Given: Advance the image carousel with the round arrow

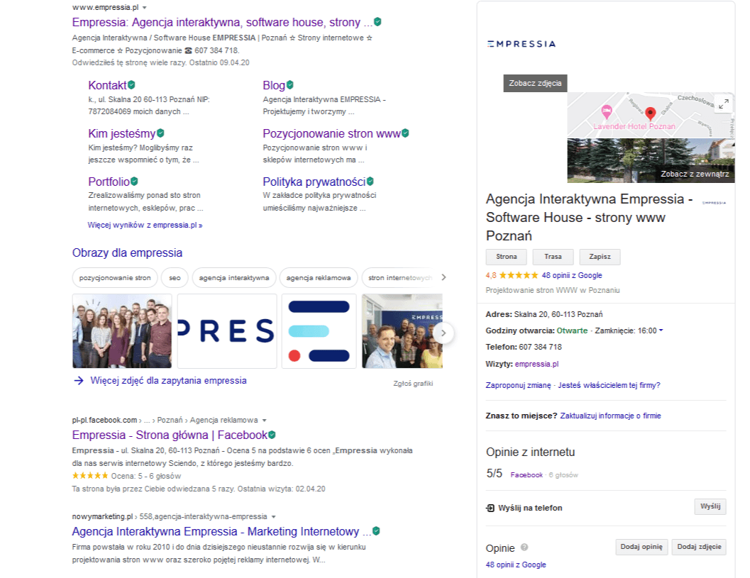Looking at the screenshot, I should pos(443,333).
